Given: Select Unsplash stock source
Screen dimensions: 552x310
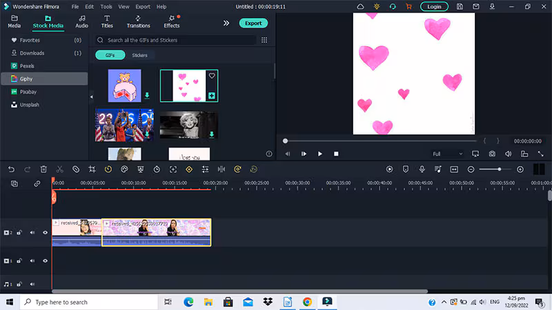Looking at the screenshot, I should (x=44, y=105).
